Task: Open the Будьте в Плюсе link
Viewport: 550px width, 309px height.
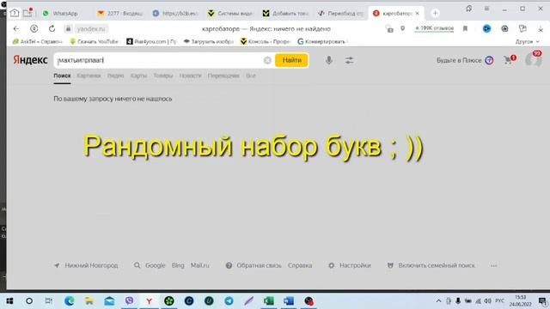Action: pos(465,60)
